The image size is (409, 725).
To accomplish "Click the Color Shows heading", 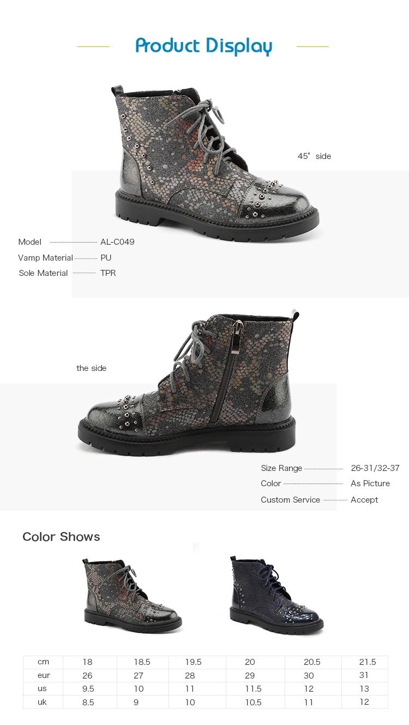I will [61, 537].
